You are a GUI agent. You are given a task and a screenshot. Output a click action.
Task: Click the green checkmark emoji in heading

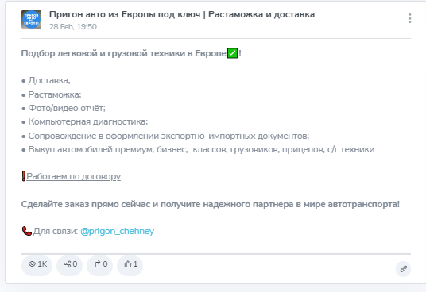point(232,53)
